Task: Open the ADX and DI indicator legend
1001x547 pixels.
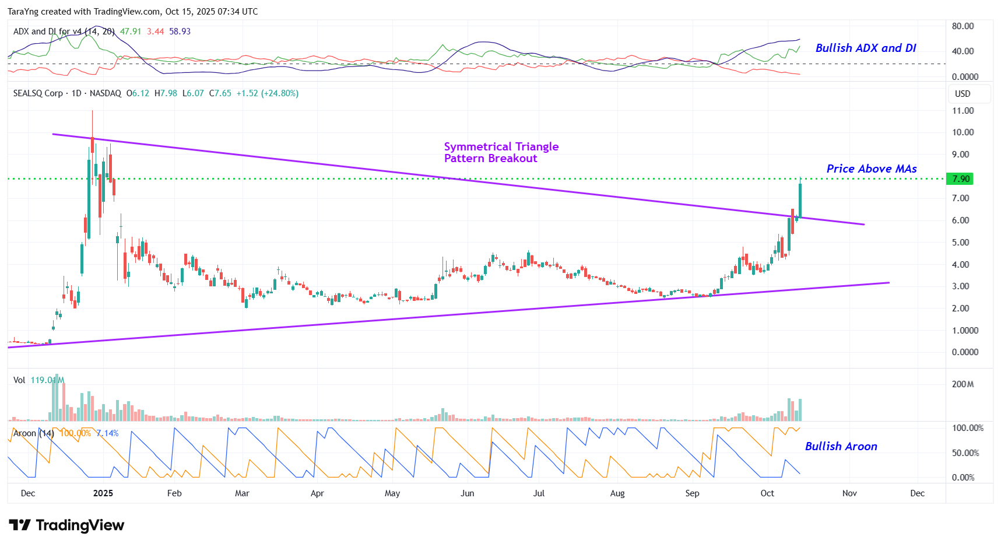Action: [x=64, y=31]
